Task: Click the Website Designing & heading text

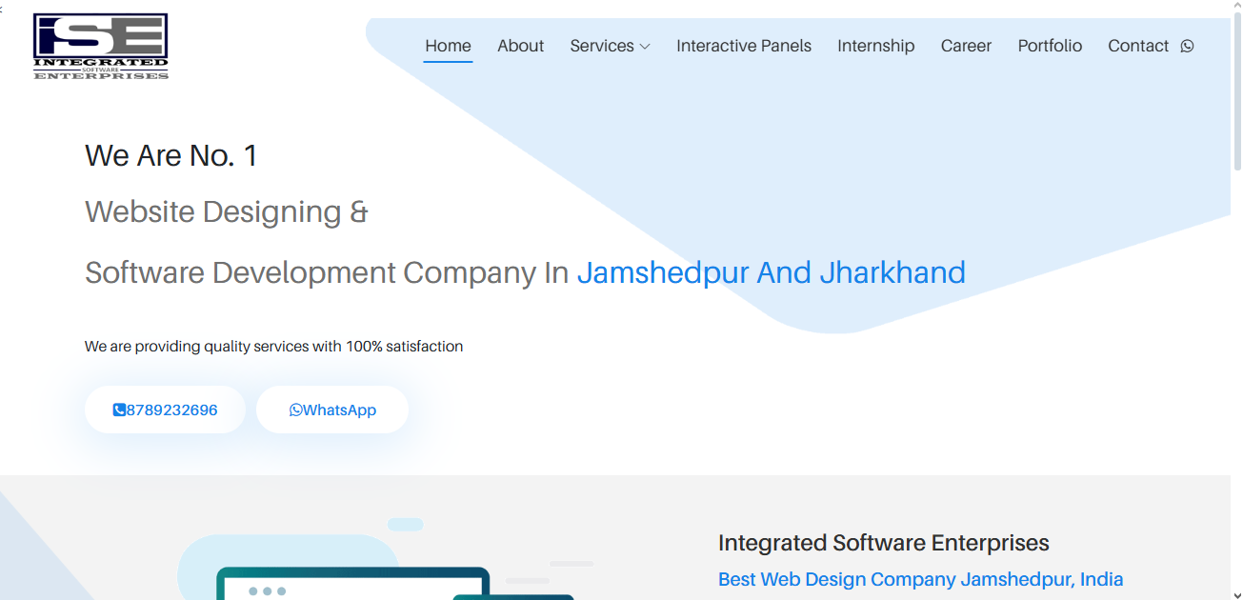Action: (227, 211)
